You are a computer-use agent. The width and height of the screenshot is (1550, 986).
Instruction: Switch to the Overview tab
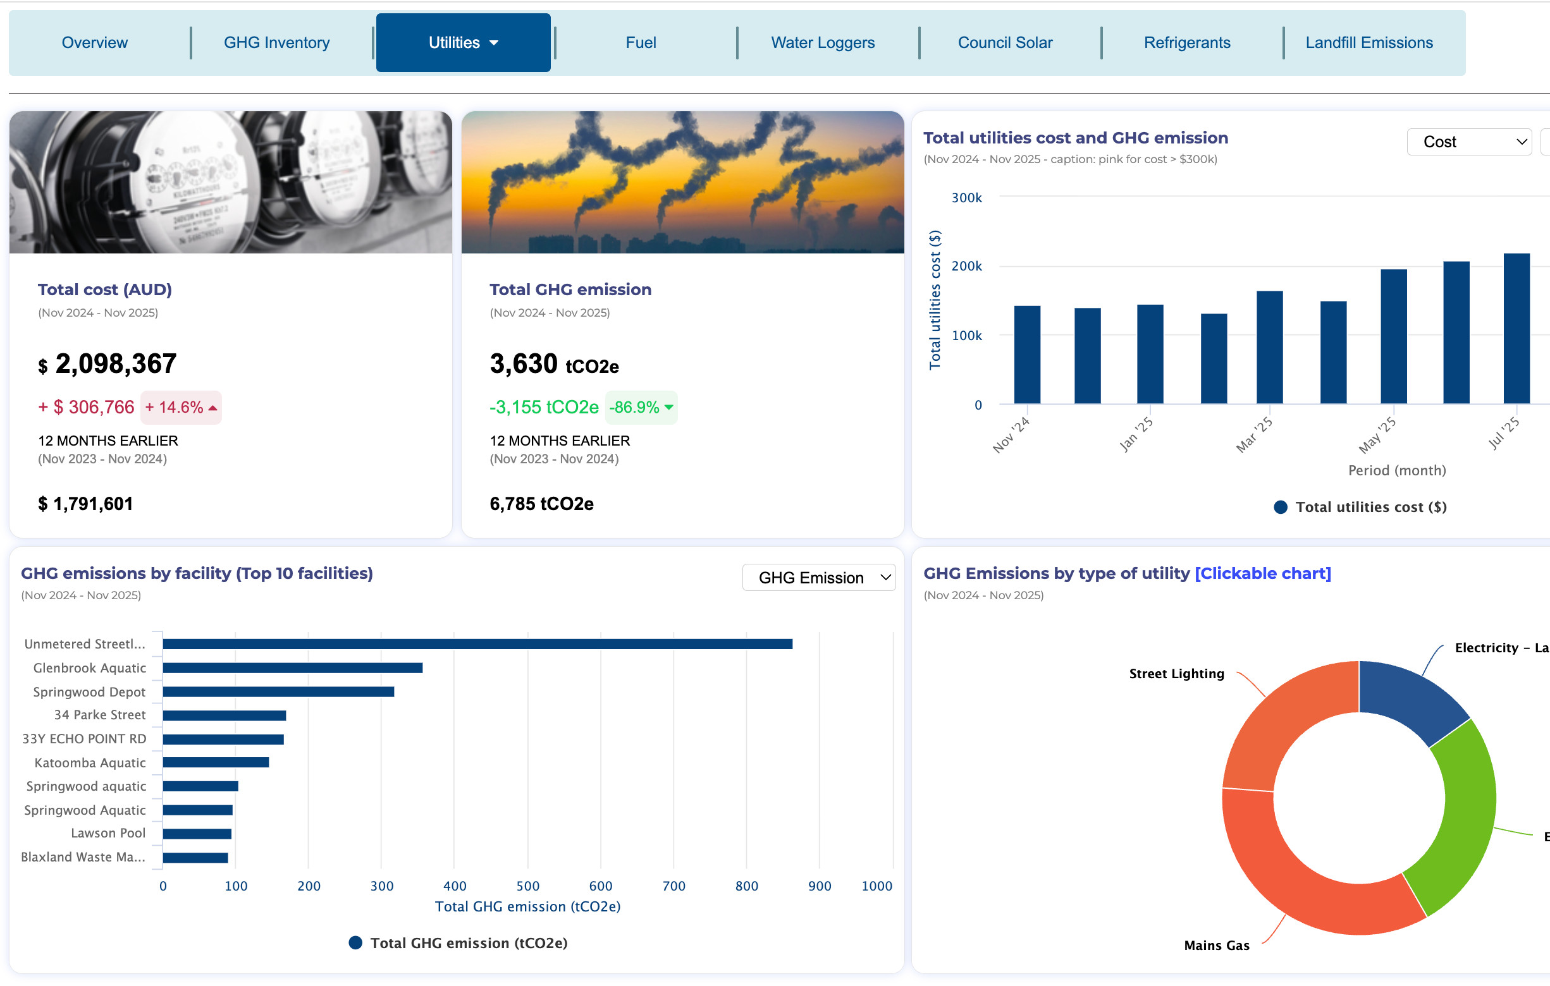95,42
